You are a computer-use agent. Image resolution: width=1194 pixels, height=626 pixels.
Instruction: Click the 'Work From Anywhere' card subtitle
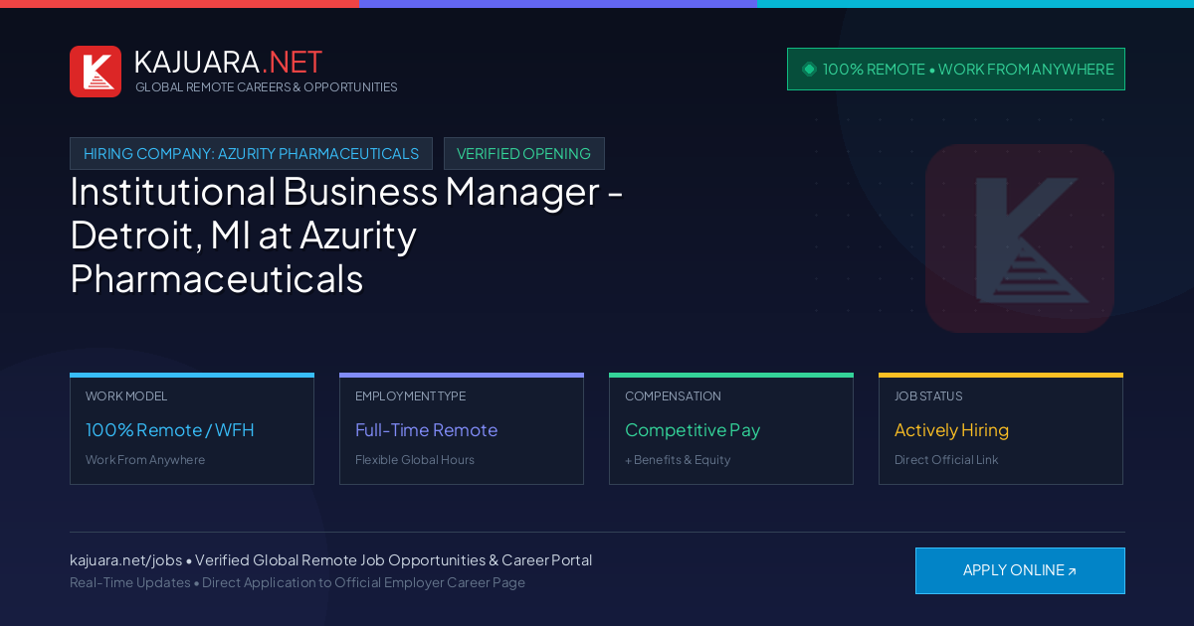pyautogui.click(x=145, y=460)
